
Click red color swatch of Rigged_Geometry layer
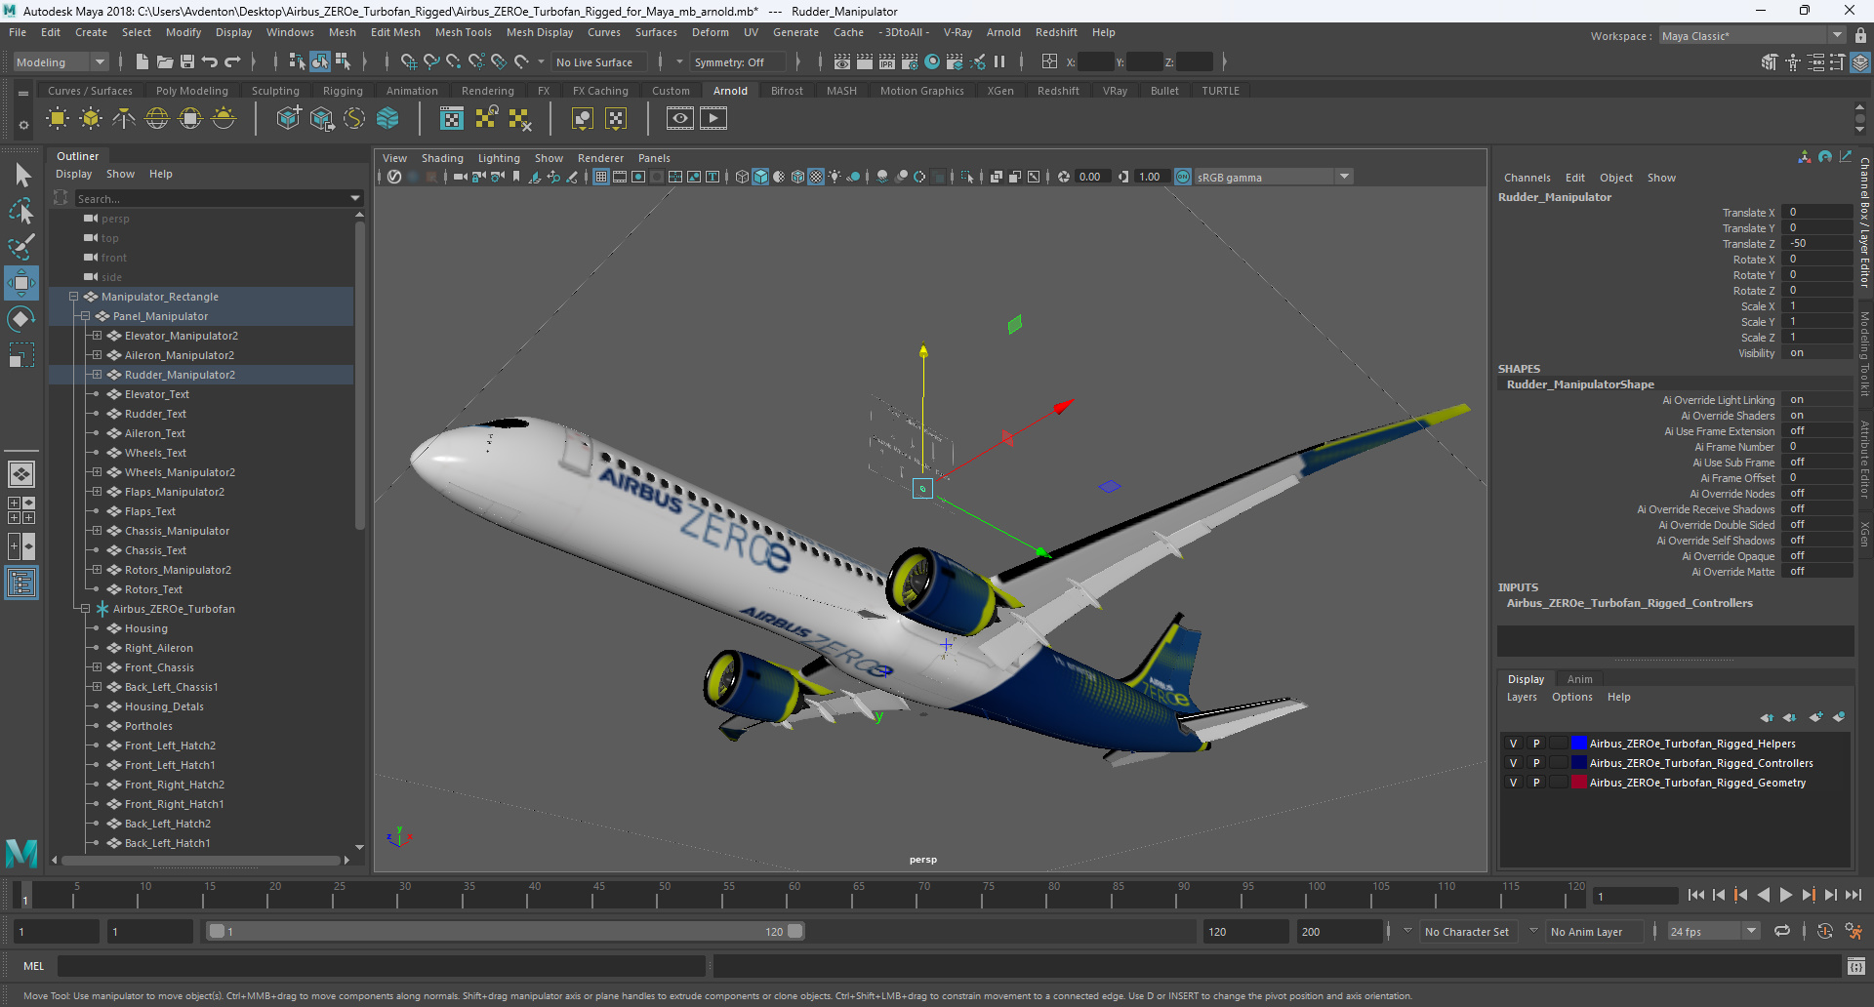(1578, 783)
